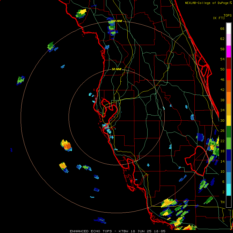Click the 54 value on the legend
The image size is (233, 233).
222,59
